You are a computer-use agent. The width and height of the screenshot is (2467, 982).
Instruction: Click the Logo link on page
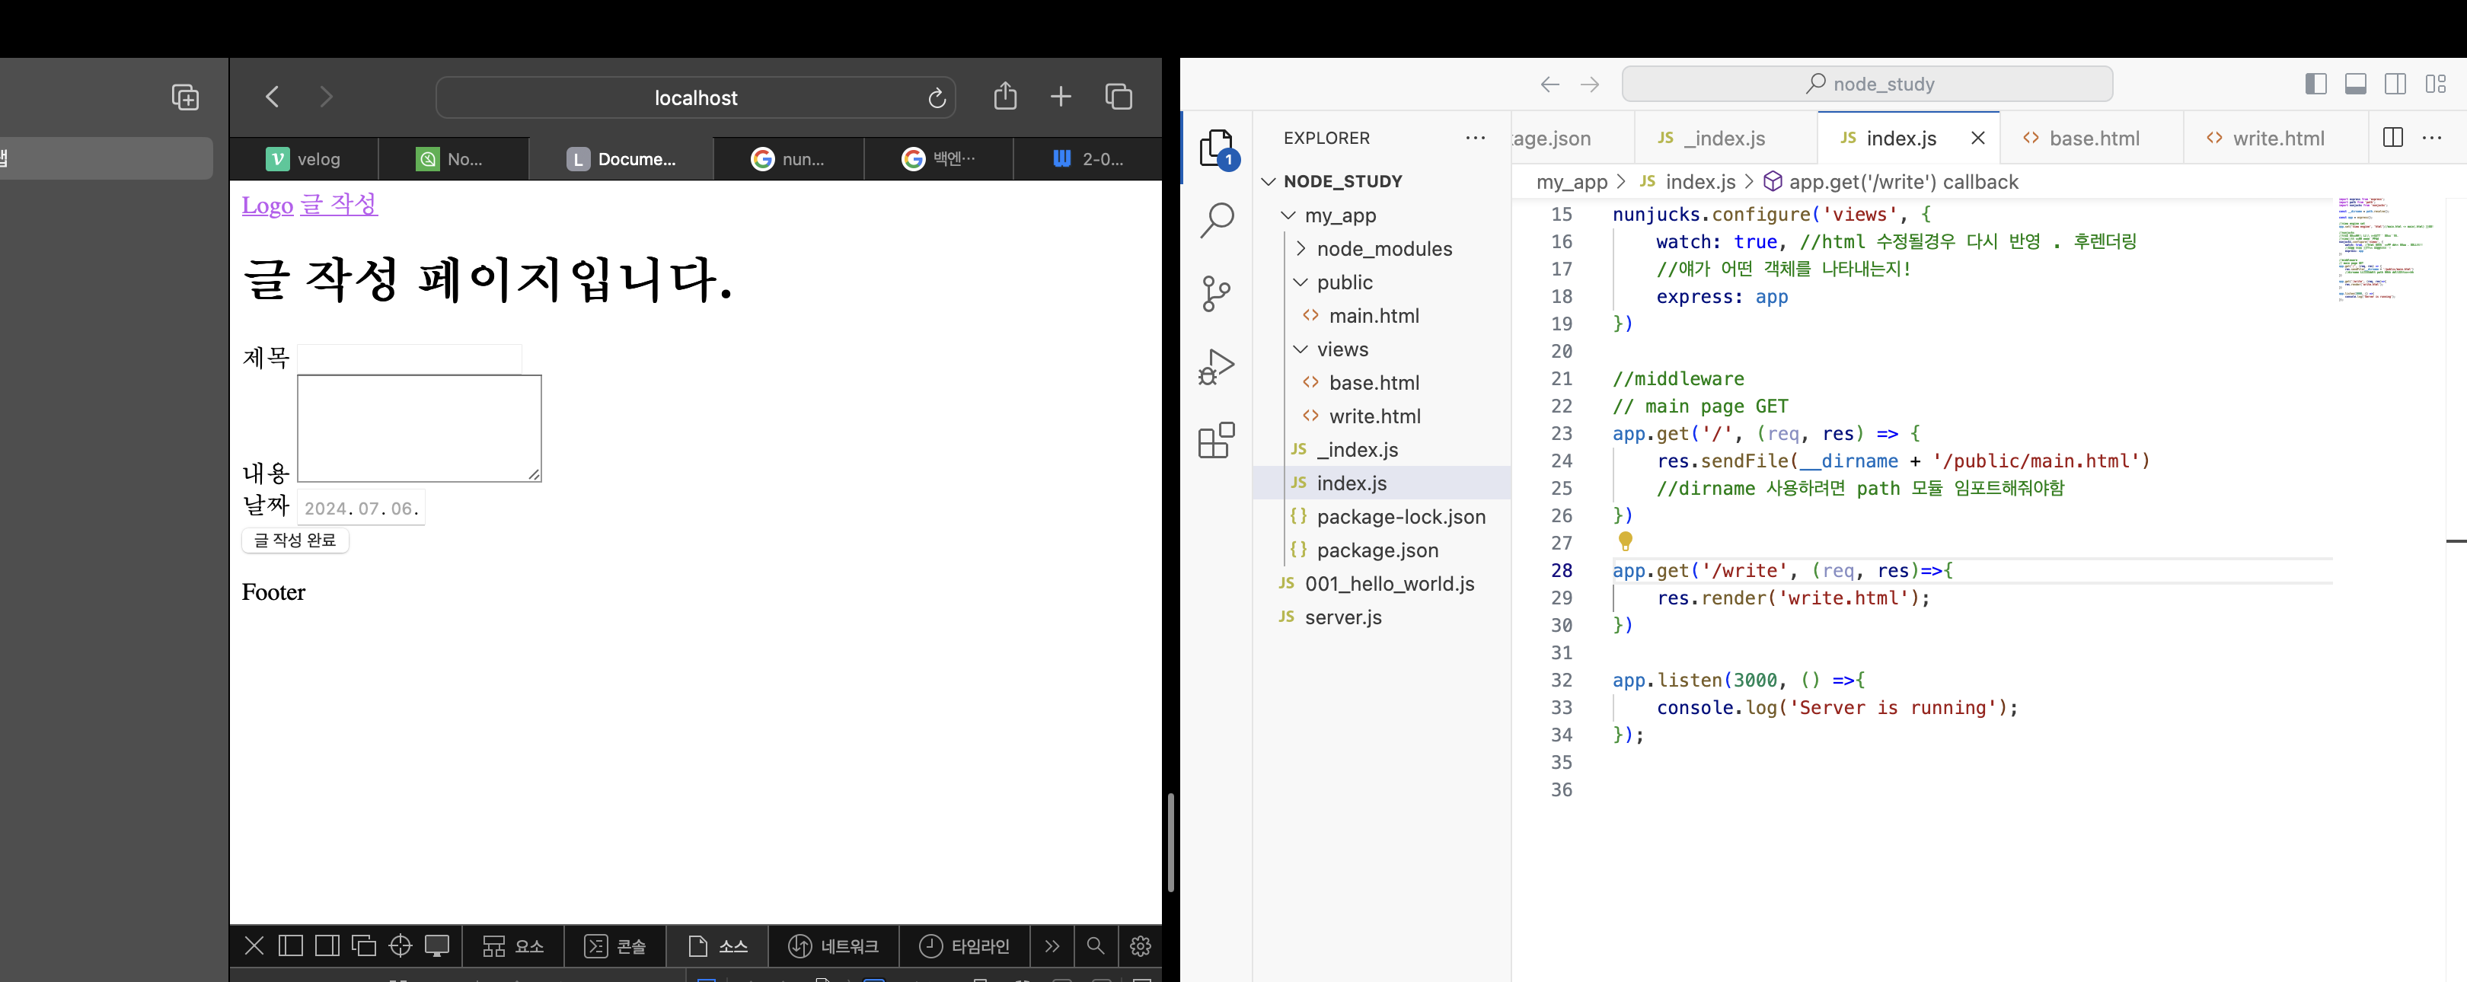tap(267, 205)
